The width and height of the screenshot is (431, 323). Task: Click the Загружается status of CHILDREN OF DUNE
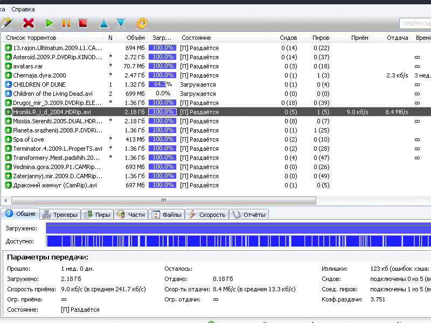click(198, 85)
